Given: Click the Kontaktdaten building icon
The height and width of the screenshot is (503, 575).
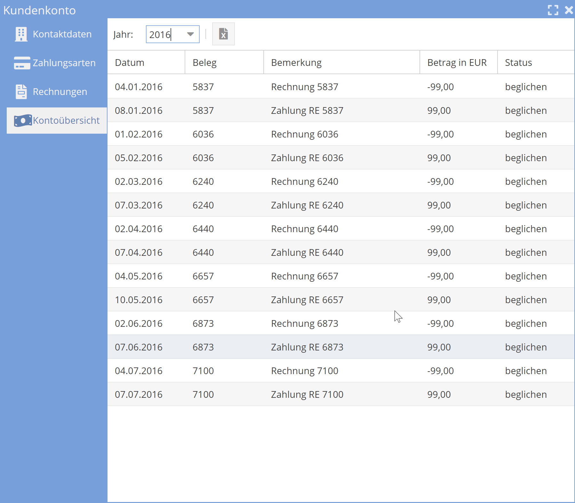Looking at the screenshot, I should pos(21,34).
